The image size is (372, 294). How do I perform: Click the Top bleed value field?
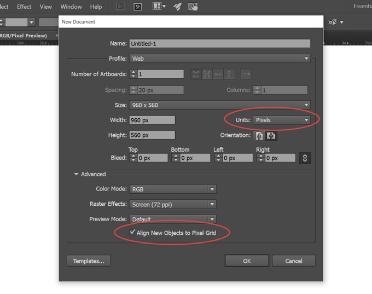153,158
